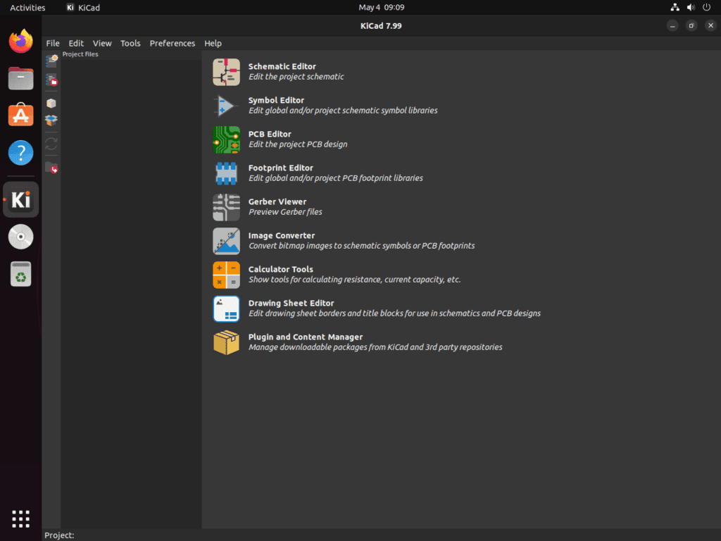Screen dimensions: 721x541
Task: Click 'Preview Gerber files' description
Action: pos(286,212)
